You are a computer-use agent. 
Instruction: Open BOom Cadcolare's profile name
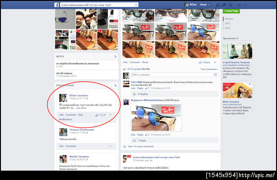coord(79,96)
